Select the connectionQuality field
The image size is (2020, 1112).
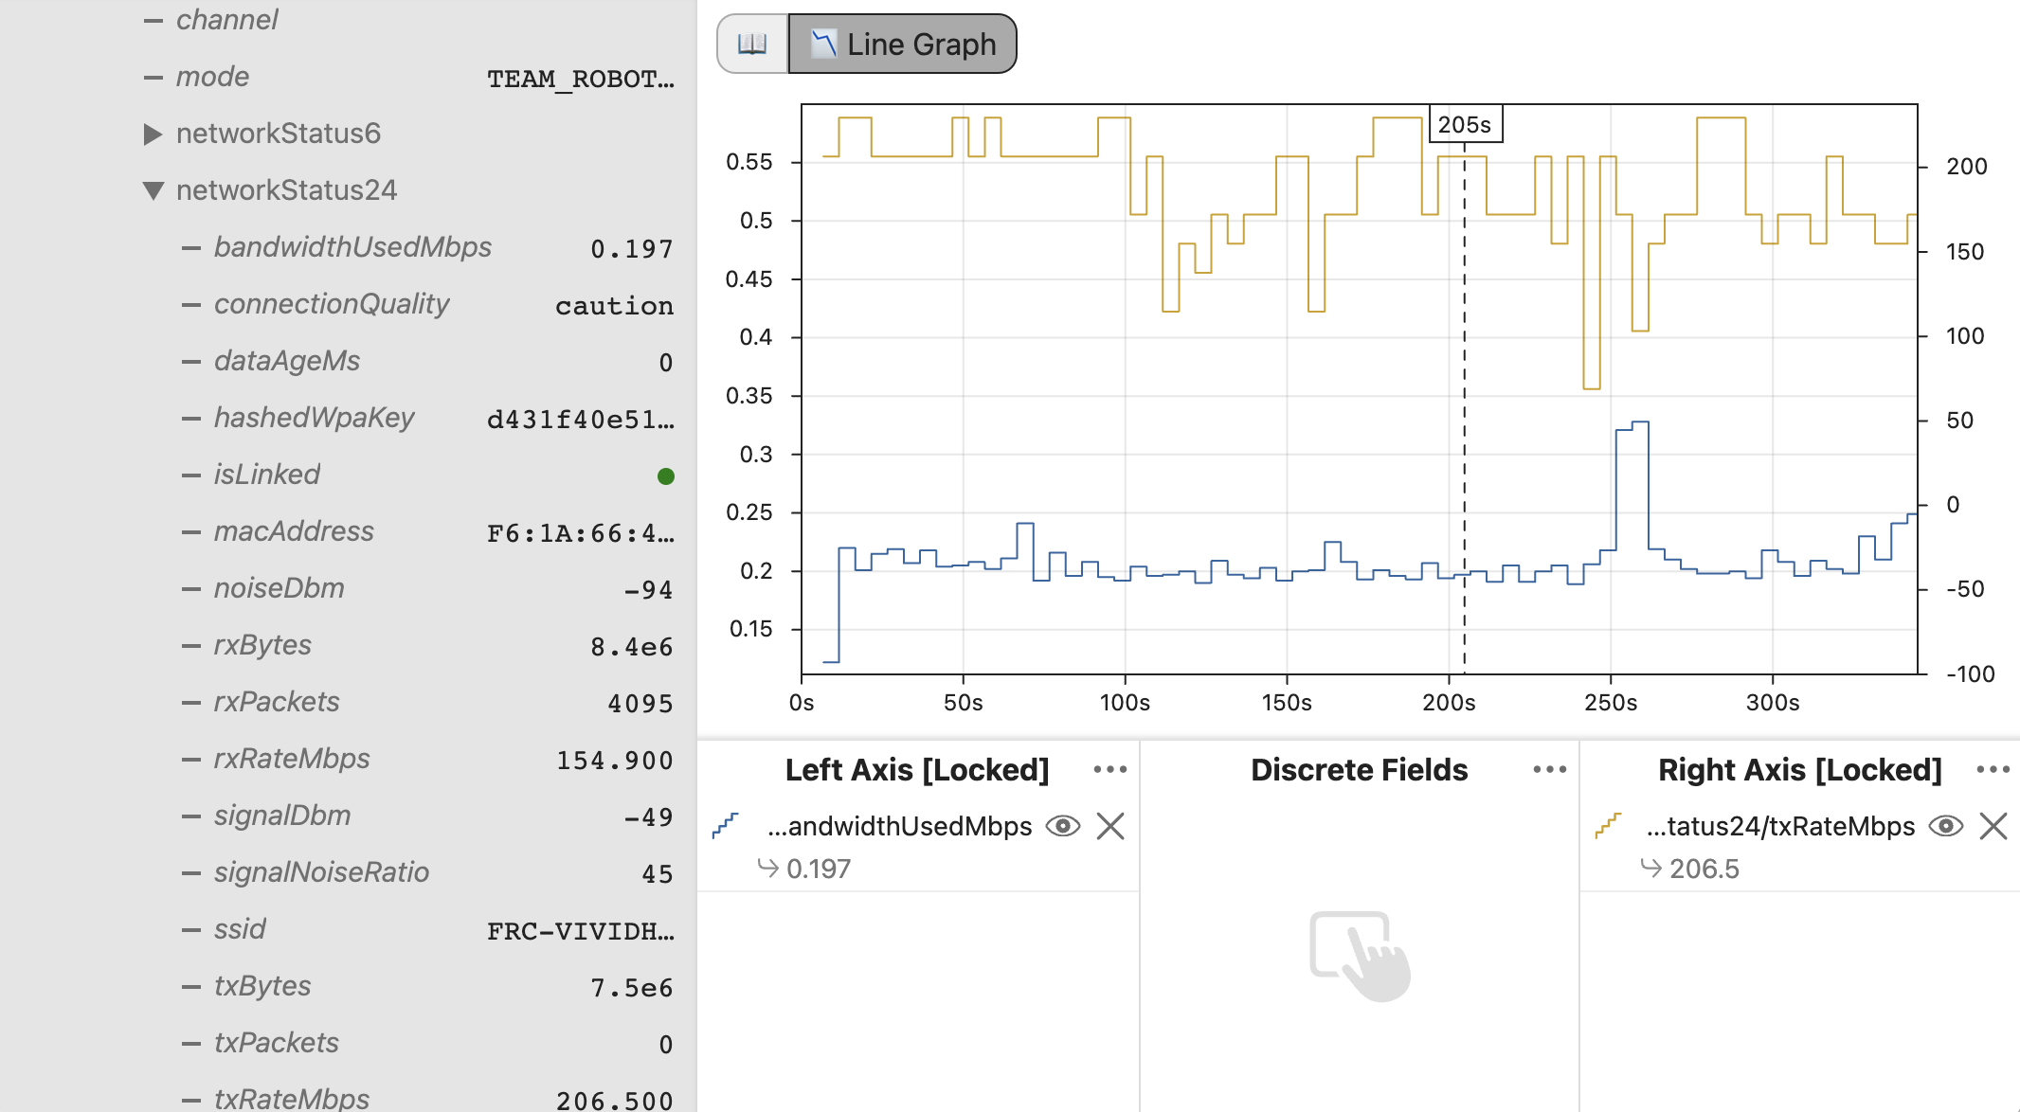[x=332, y=304]
